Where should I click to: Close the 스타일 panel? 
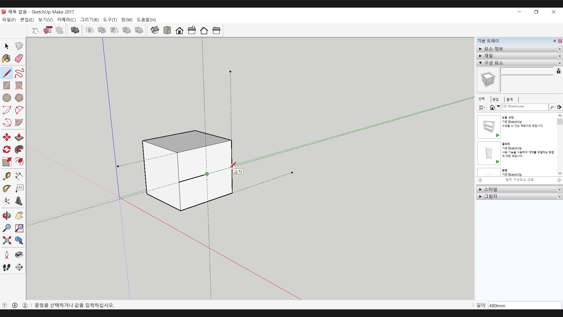[559, 190]
